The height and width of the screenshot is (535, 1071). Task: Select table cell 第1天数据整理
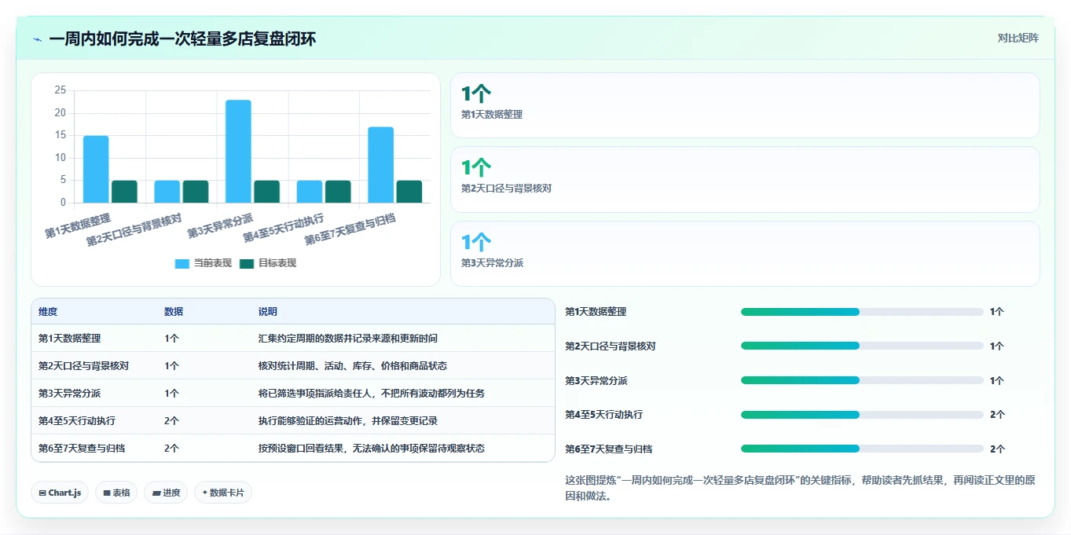pyautogui.click(x=69, y=339)
